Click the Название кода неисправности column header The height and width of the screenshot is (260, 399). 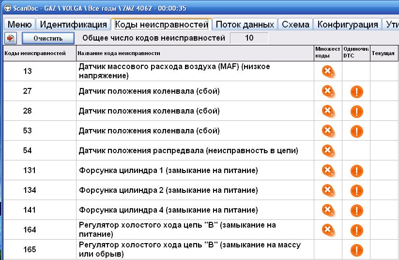195,53
